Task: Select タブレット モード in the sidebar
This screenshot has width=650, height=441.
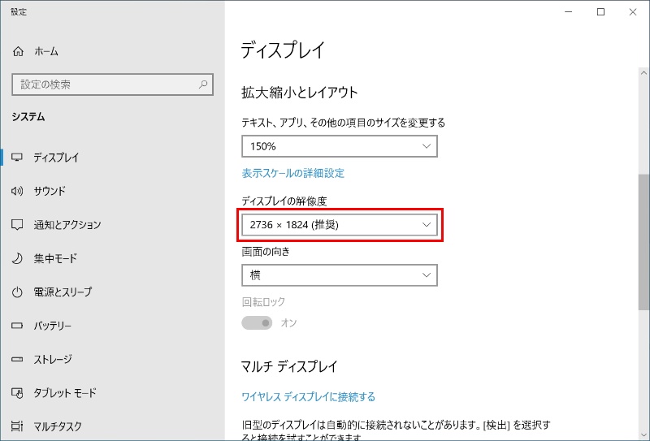Action: [65, 393]
